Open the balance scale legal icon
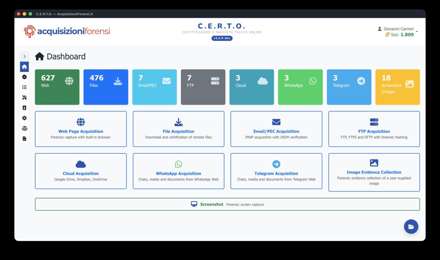This screenshot has height=260, width=440. point(25,128)
